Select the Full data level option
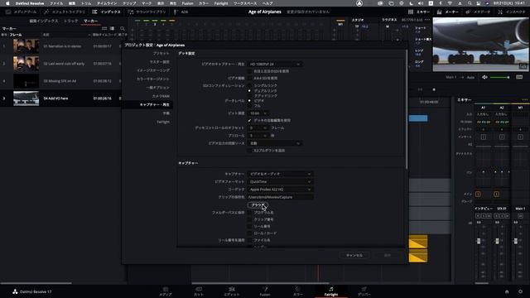 [249, 106]
